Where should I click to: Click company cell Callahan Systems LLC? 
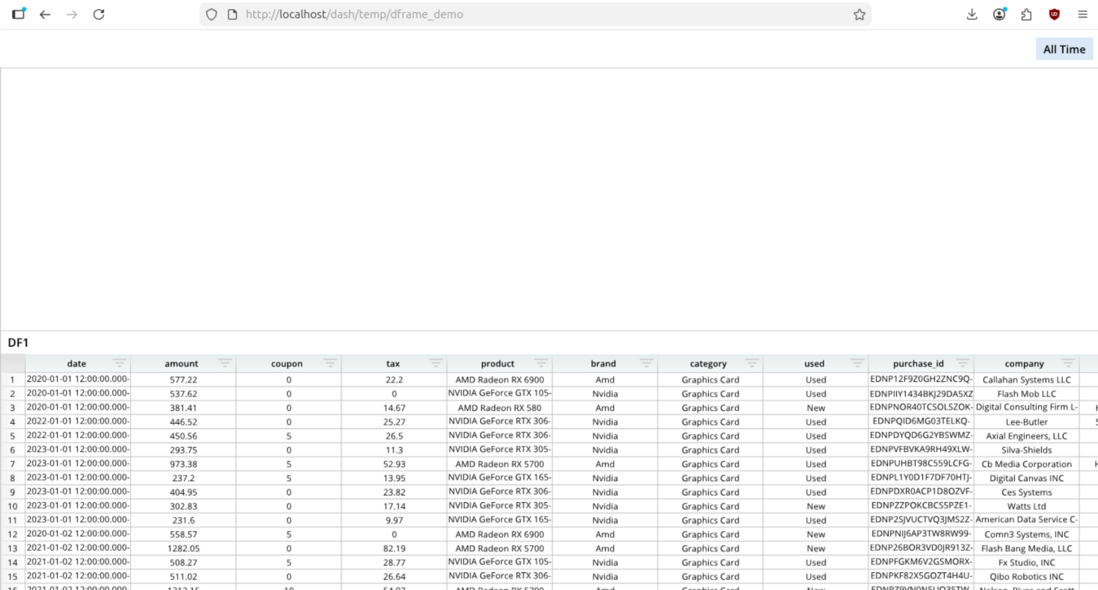[x=1027, y=380]
